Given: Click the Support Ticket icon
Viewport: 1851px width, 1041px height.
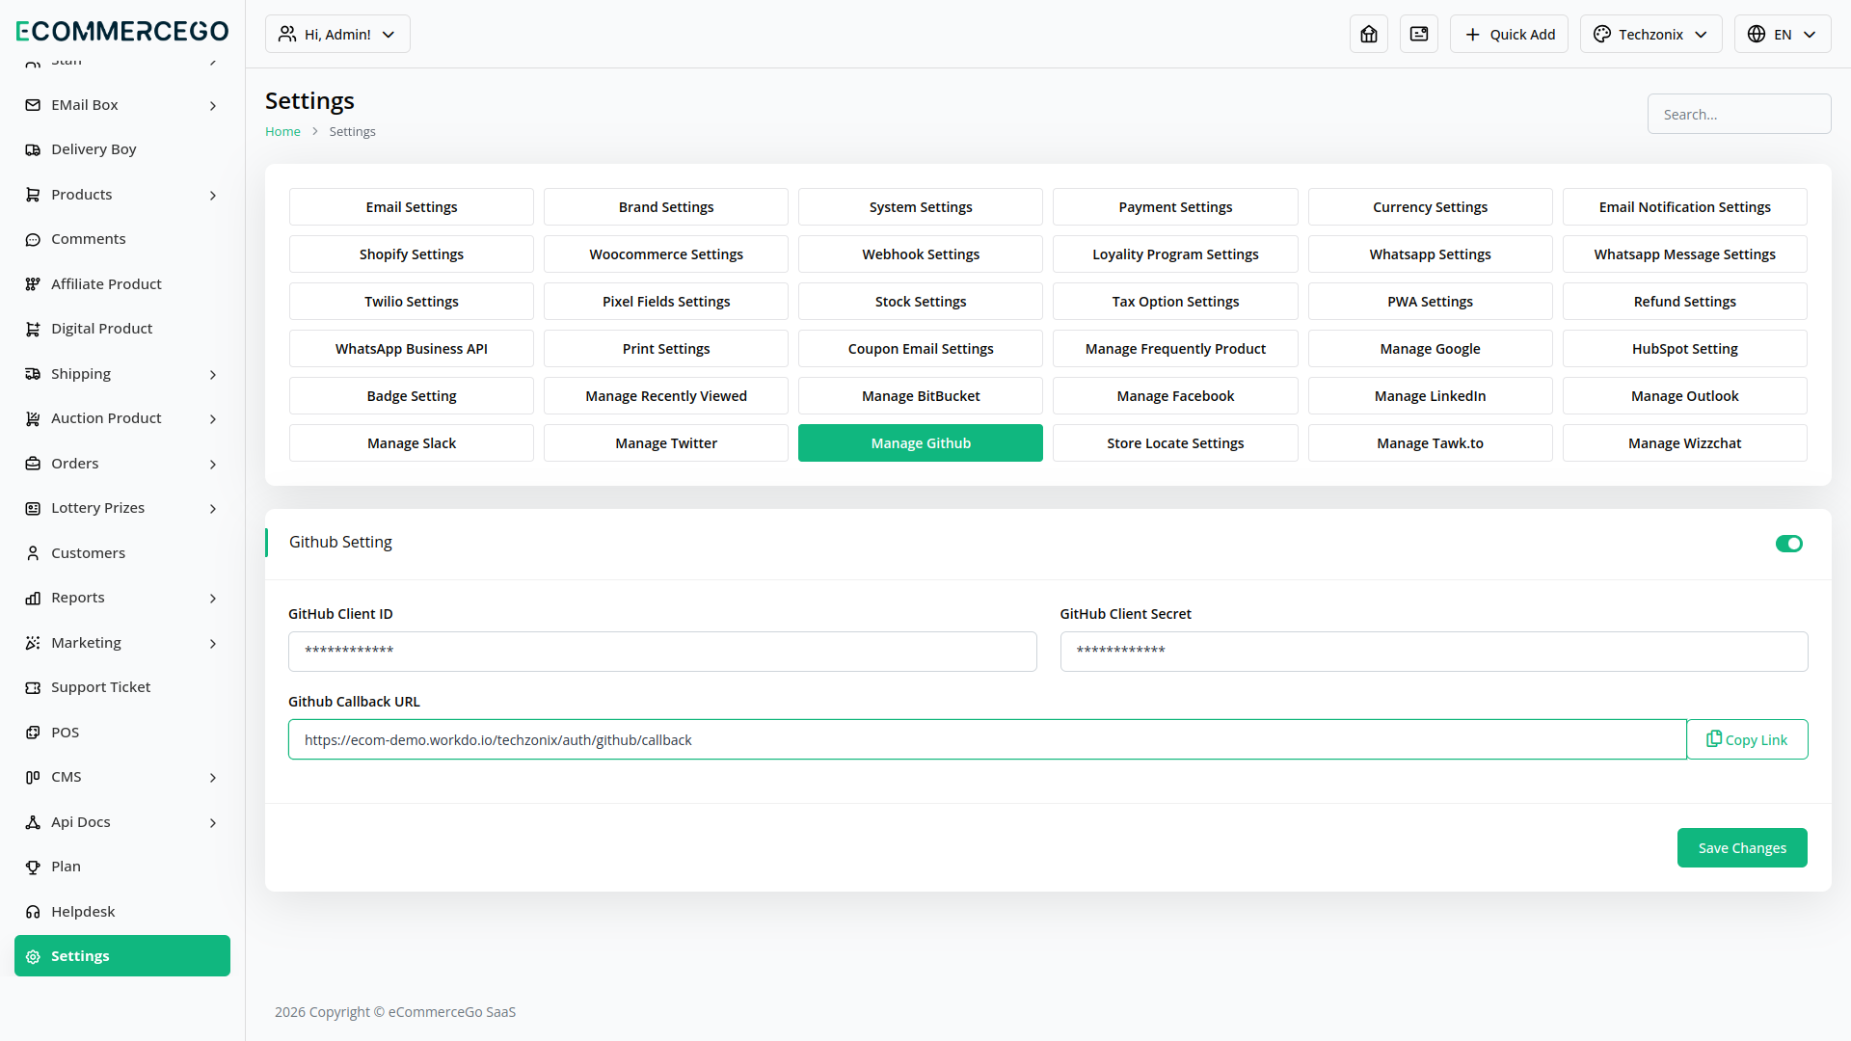Looking at the screenshot, I should point(33,687).
